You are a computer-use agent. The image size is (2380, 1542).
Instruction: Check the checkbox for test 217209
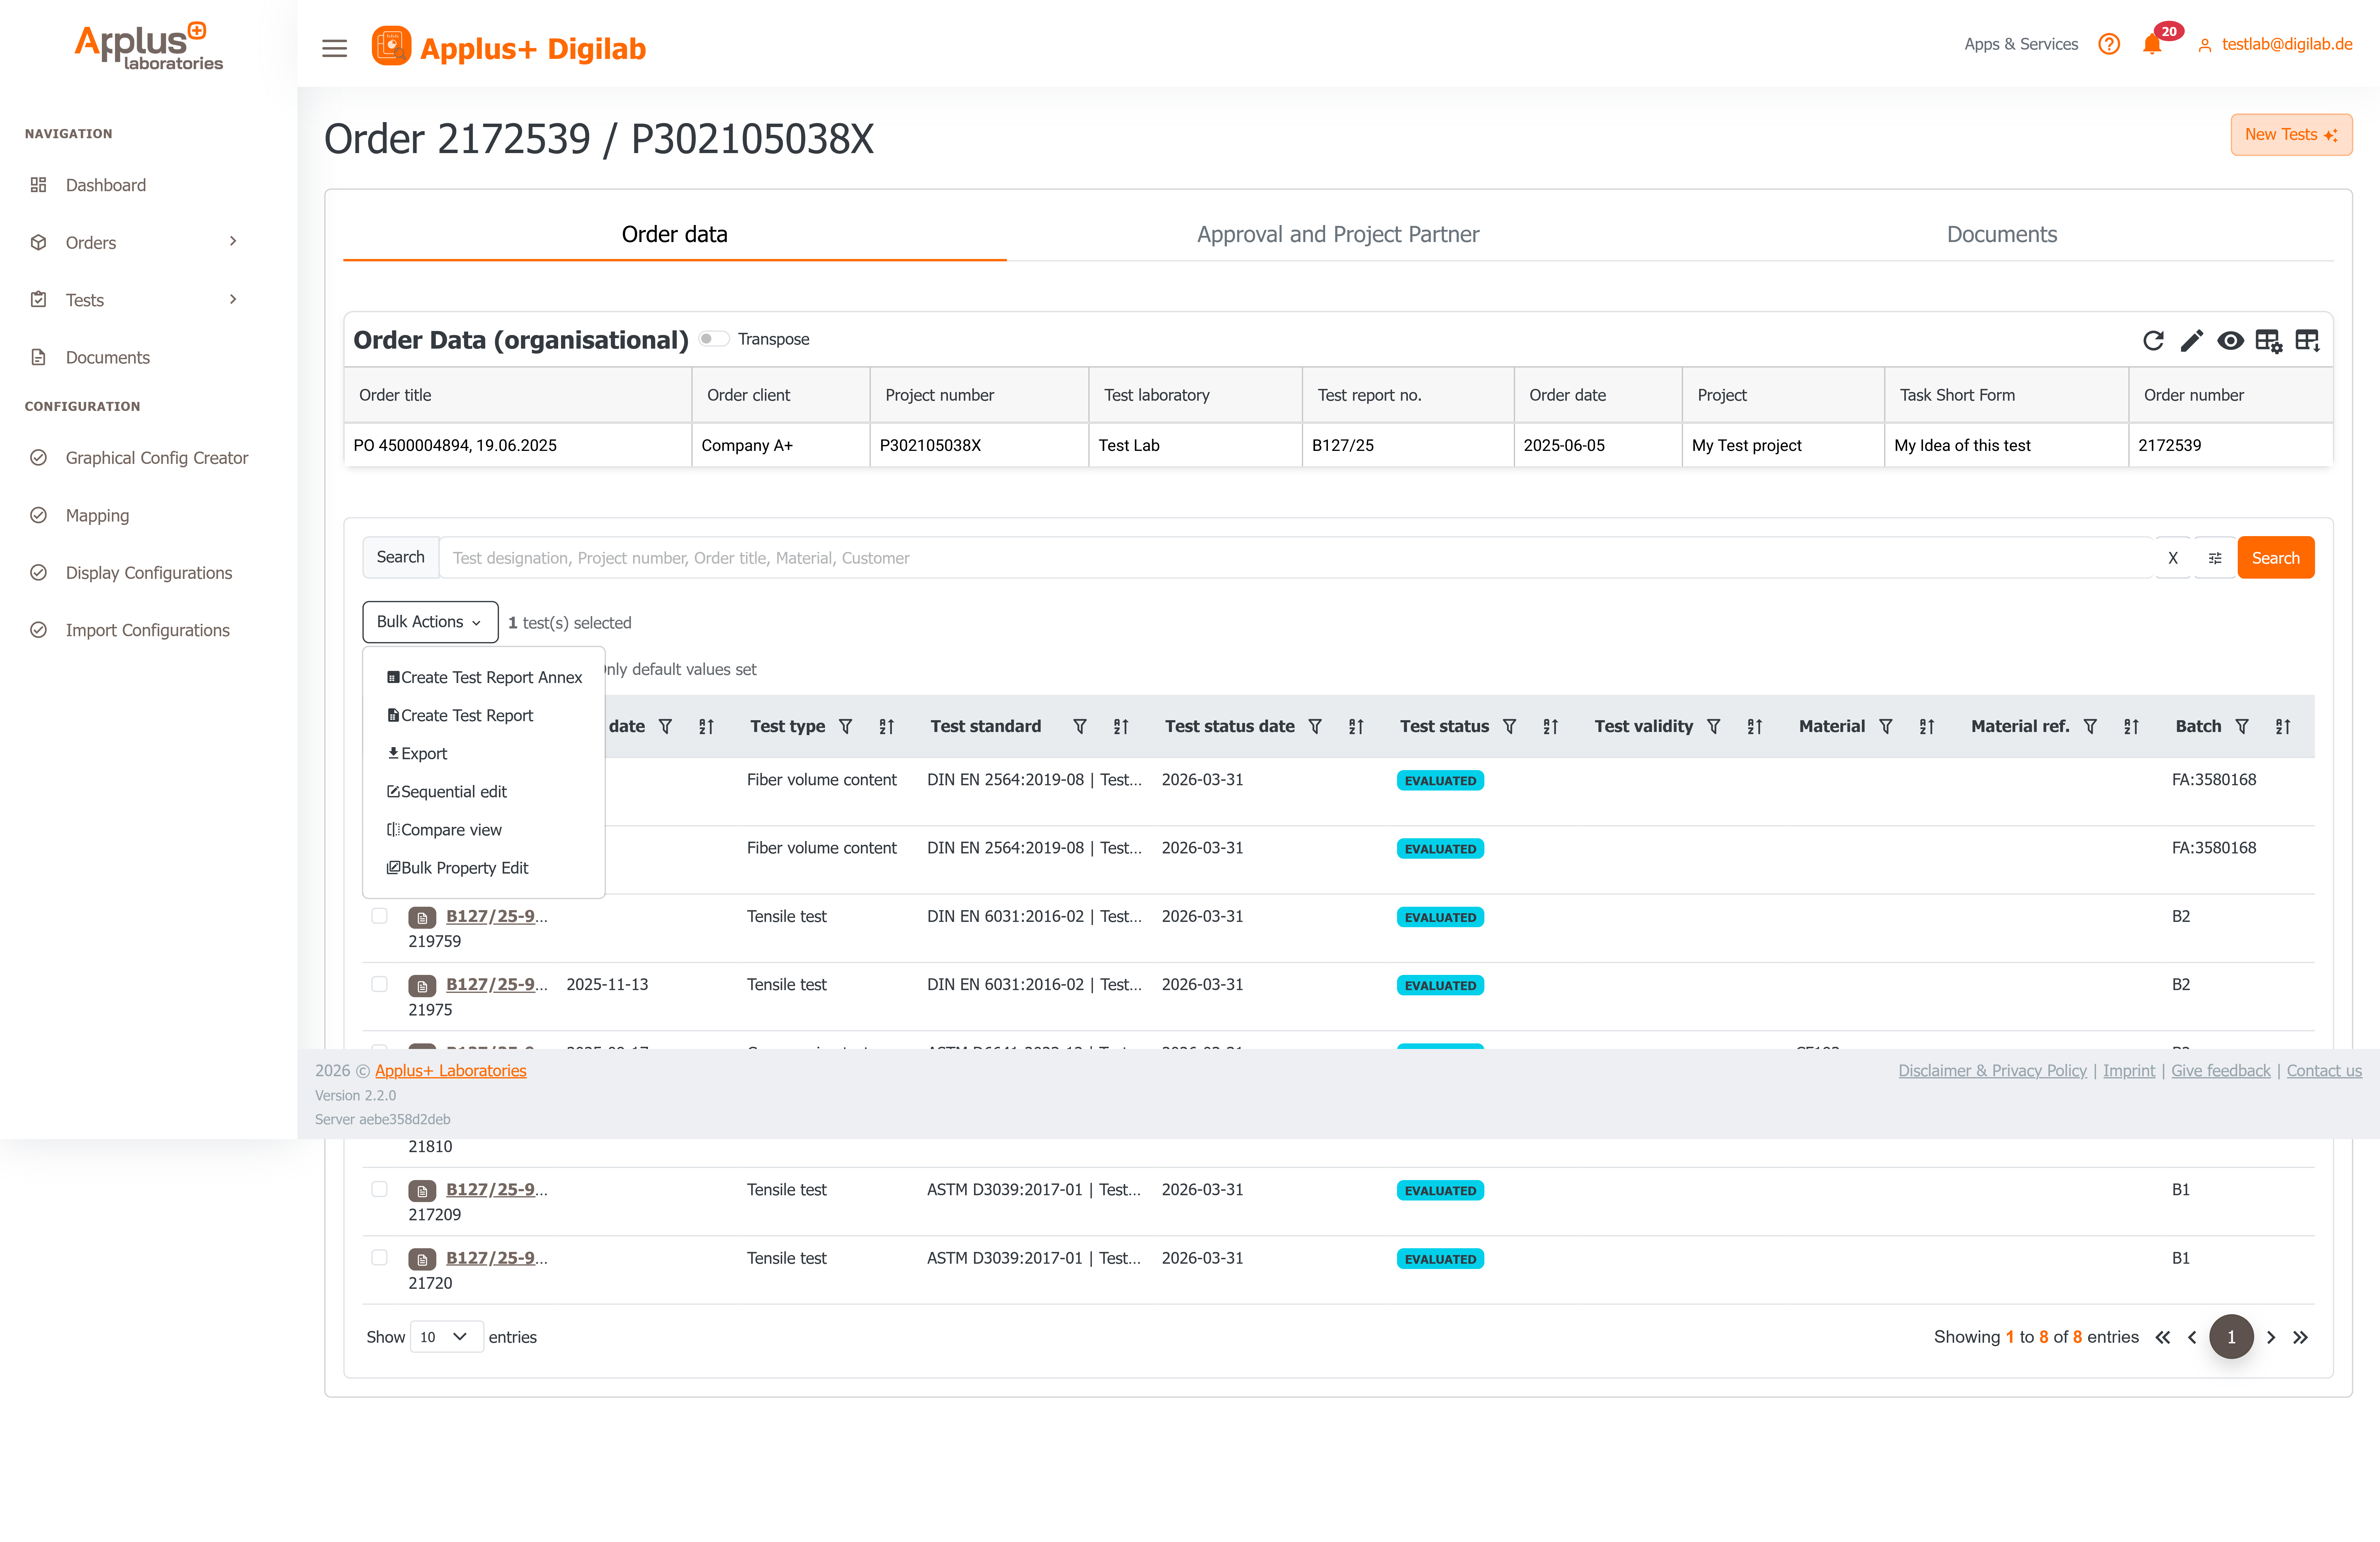[379, 1189]
